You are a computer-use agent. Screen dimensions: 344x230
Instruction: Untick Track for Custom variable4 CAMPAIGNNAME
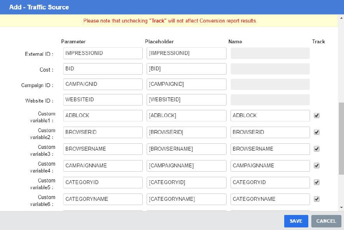coord(317,166)
